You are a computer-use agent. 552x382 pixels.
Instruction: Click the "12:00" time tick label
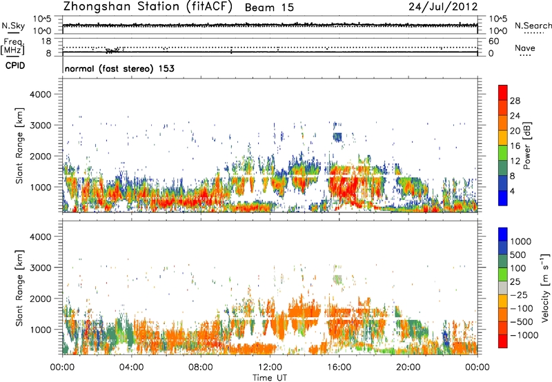click(270, 368)
